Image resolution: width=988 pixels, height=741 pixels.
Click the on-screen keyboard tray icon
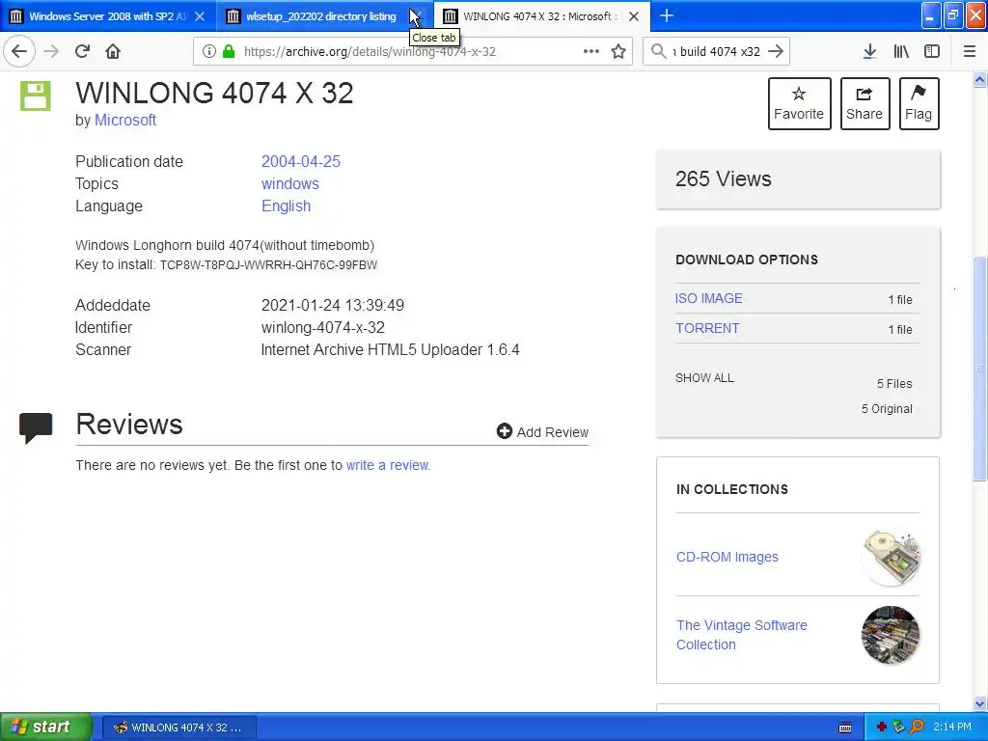click(845, 727)
